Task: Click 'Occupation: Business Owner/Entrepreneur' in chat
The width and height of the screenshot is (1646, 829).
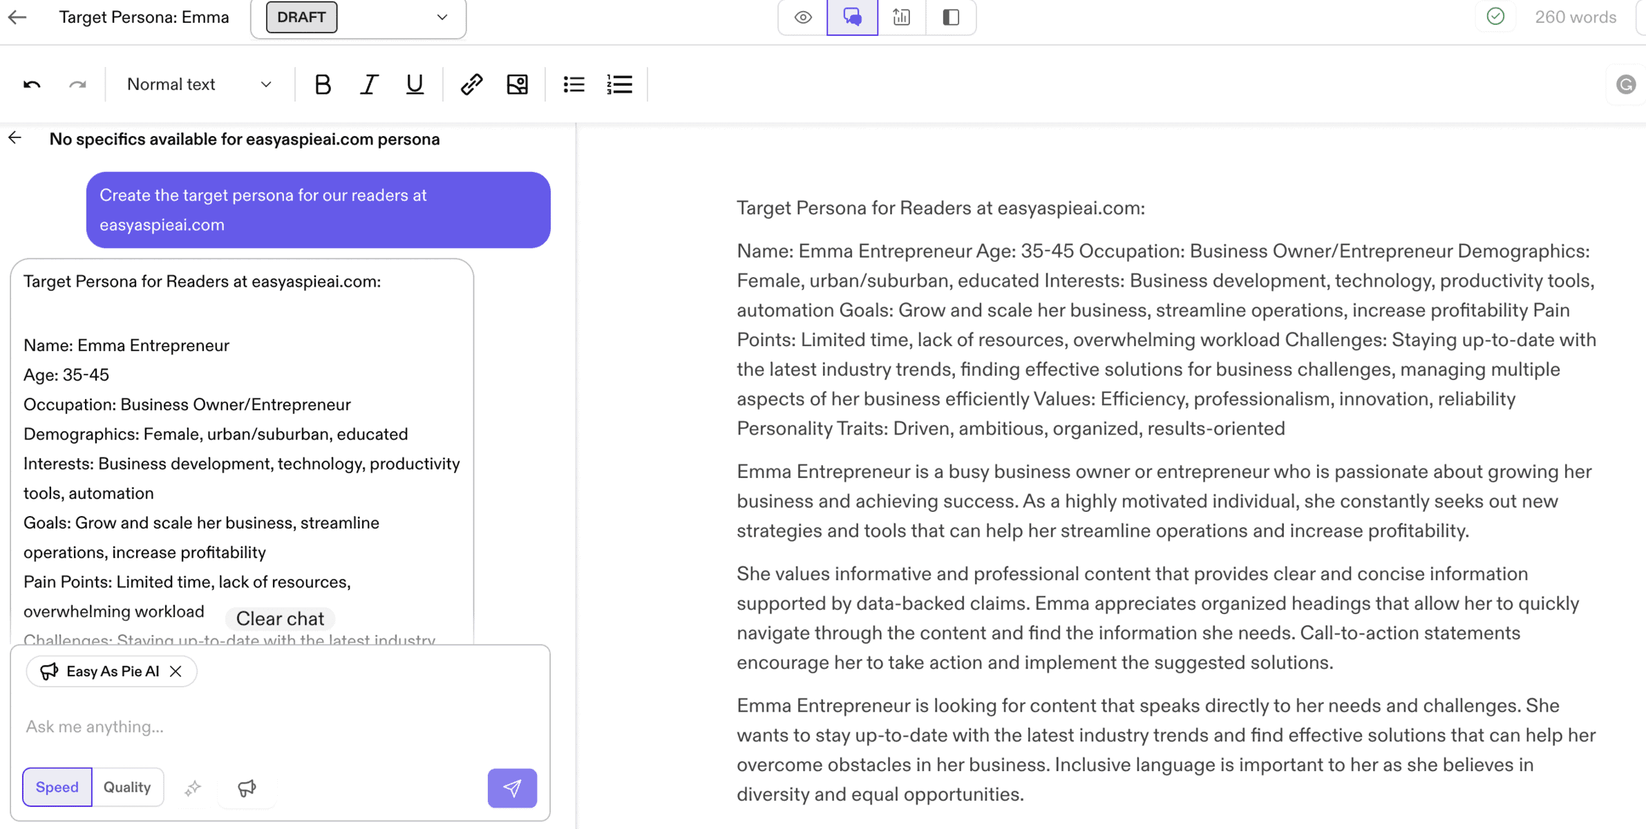Action: pos(187,405)
